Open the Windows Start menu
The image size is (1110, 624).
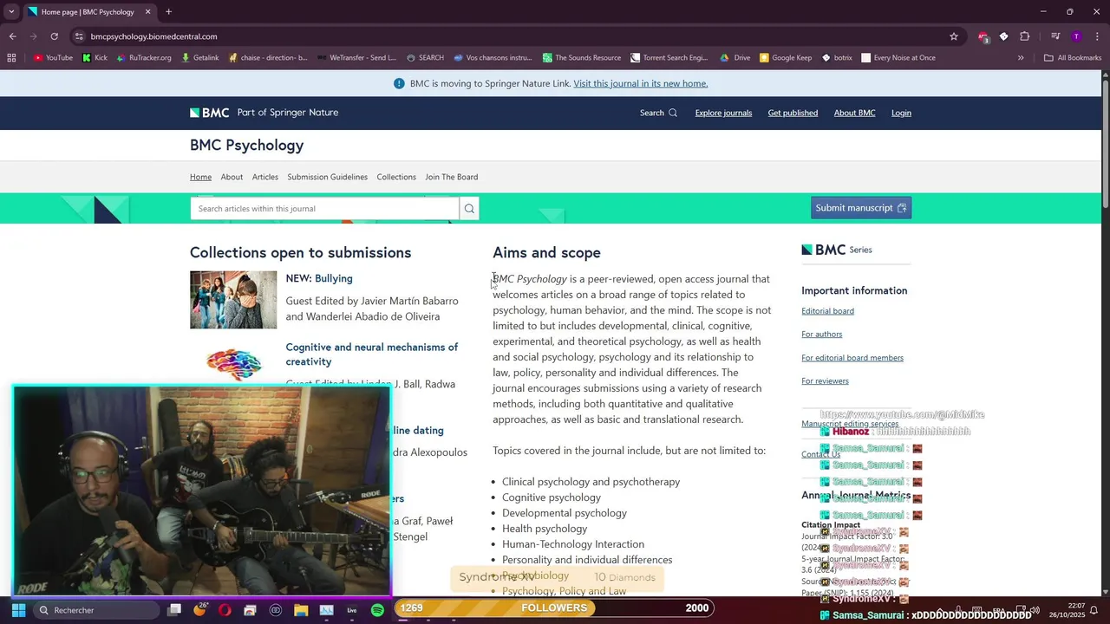coord(18,610)
